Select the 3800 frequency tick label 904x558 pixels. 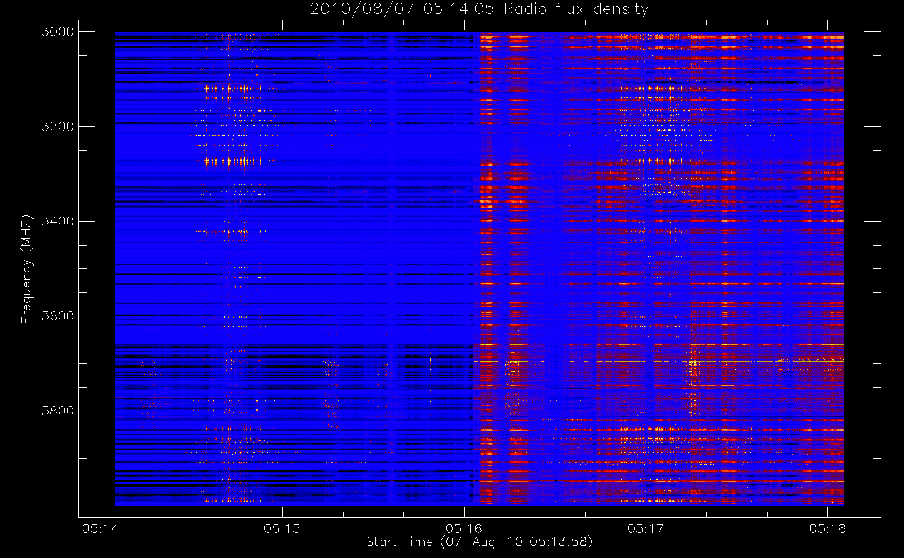tap(58, 411)
